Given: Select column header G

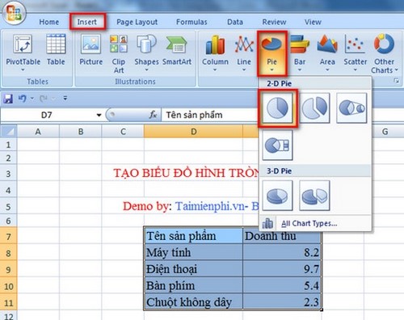Looking at the screenshot, I should (385, 132).
